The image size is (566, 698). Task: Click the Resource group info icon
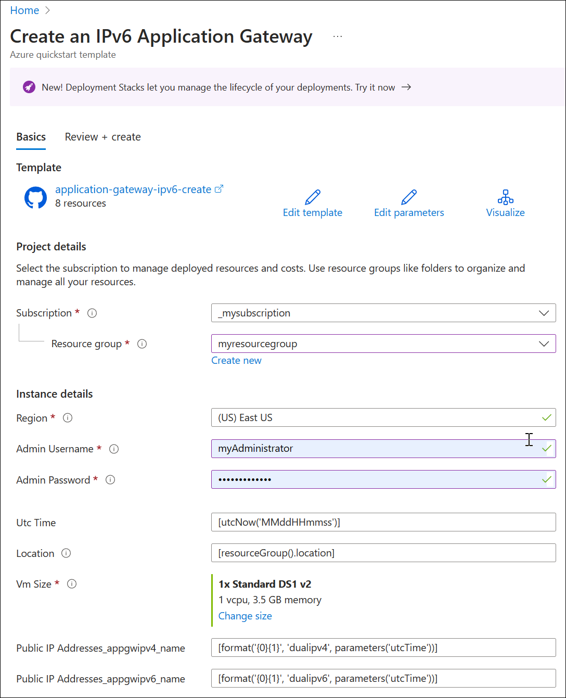141,344
